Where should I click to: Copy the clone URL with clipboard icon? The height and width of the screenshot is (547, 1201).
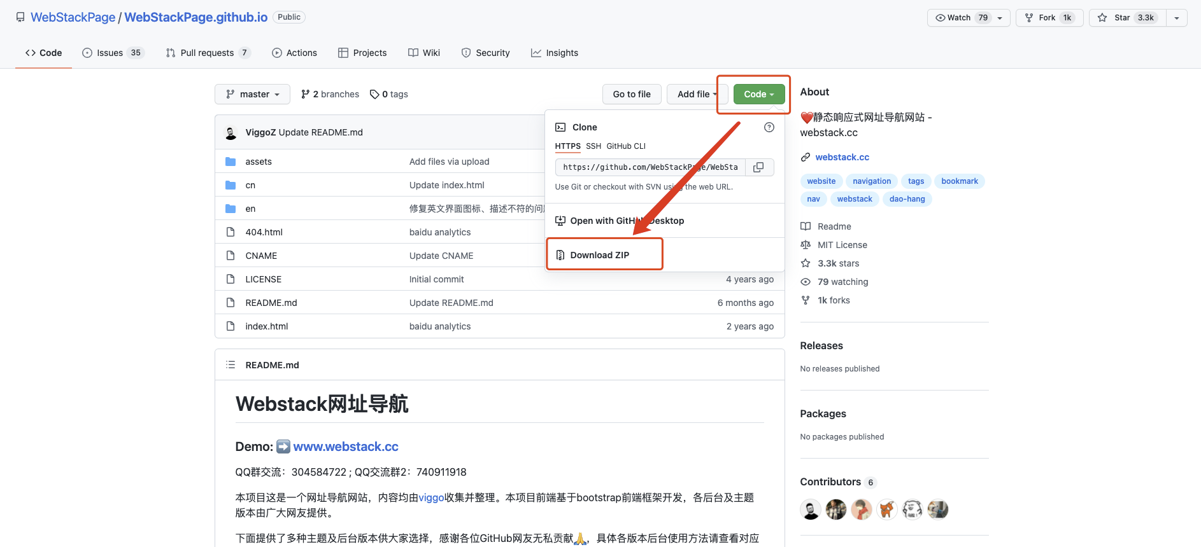pyautogui.click(x=759, y=167)
